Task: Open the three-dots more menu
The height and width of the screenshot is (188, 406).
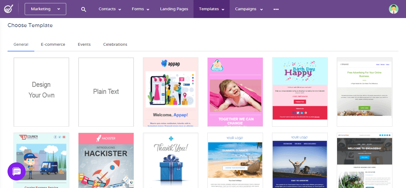Action: point(276,9)
